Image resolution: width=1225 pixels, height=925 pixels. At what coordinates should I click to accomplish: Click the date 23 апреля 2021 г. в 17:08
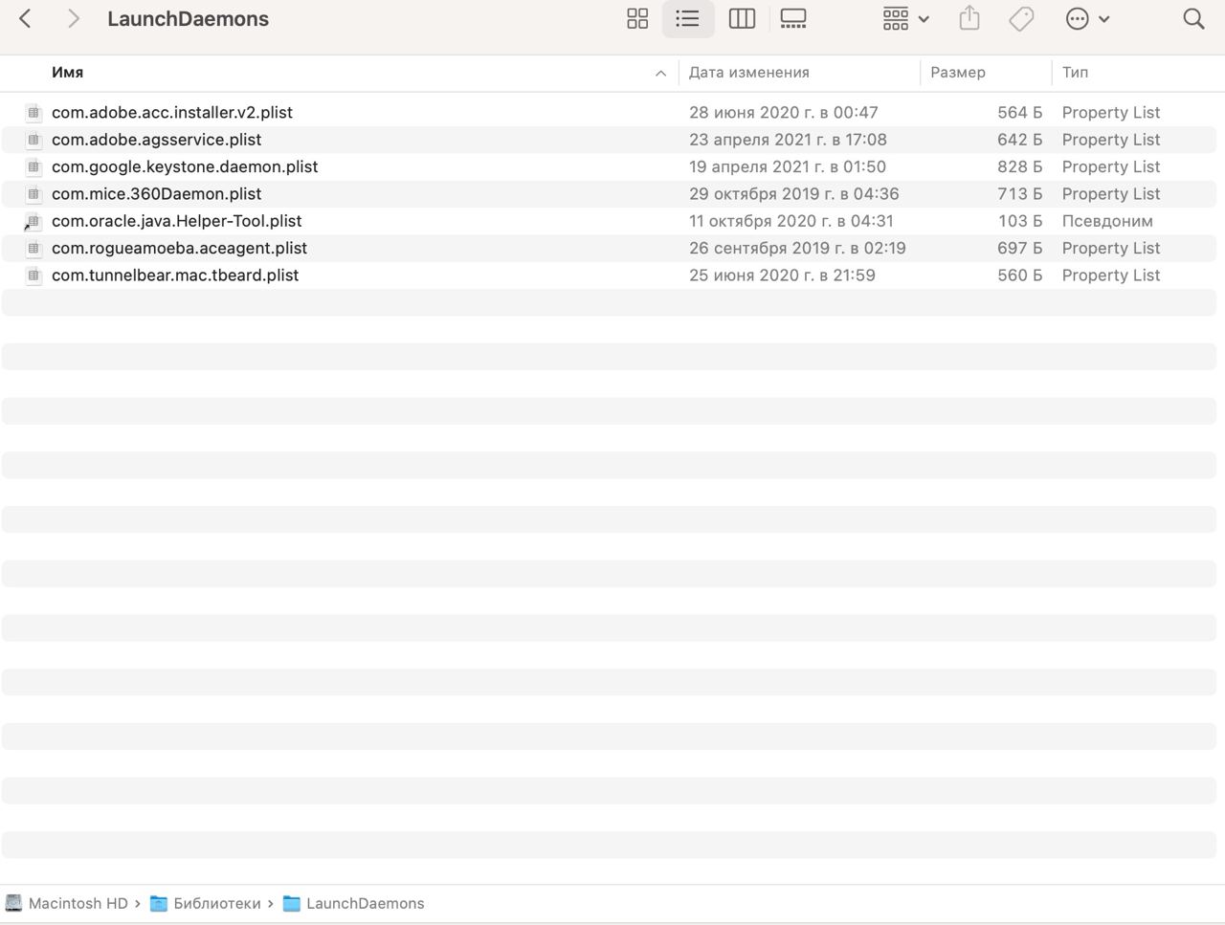point(788,140)
